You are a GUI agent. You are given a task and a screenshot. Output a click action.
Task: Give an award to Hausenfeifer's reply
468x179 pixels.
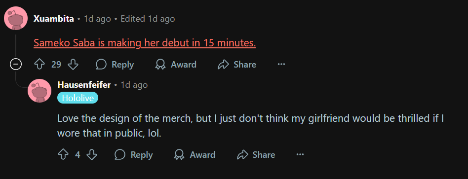[195, 154]
